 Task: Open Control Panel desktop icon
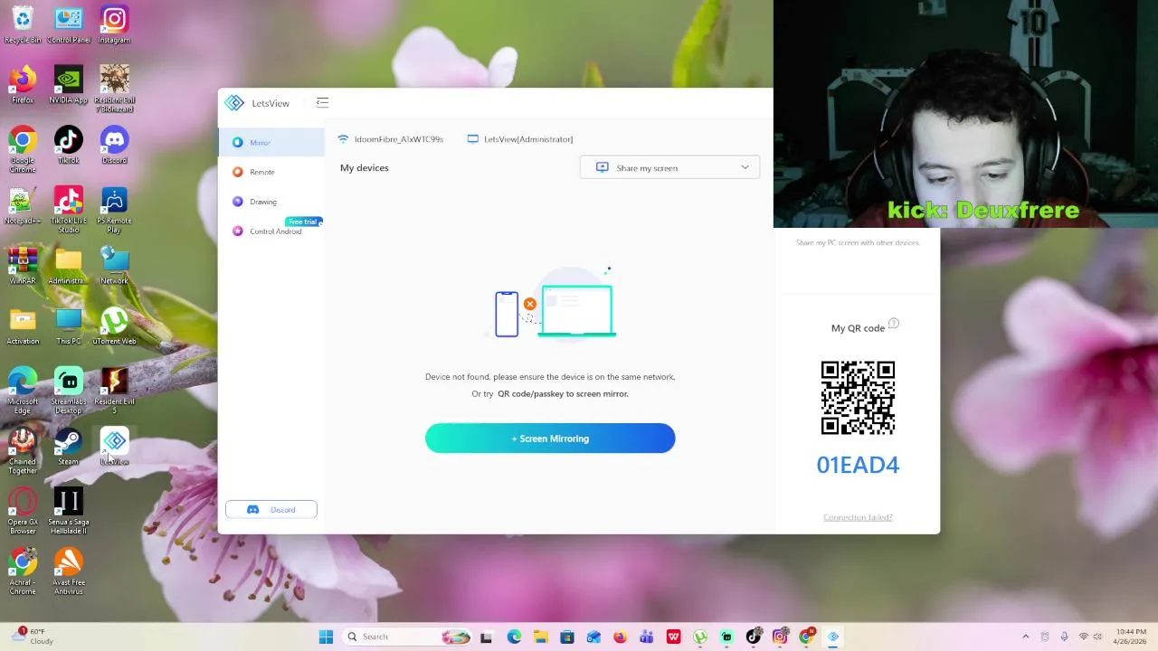click(x=69, y=24)
